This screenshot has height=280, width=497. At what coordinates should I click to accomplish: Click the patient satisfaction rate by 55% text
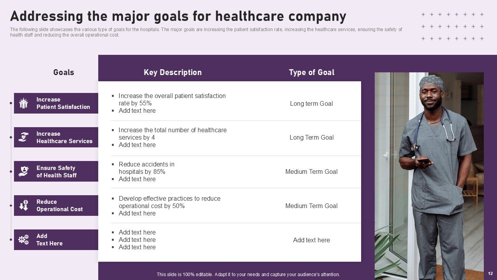(x=172, y=100)
